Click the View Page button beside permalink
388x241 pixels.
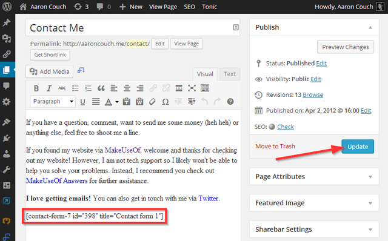coord(186,44)
